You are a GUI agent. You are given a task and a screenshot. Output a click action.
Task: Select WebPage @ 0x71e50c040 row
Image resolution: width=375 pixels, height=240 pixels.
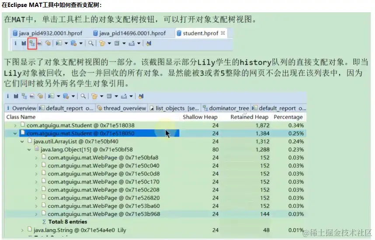pyautogui.click(x=155, y=166)
